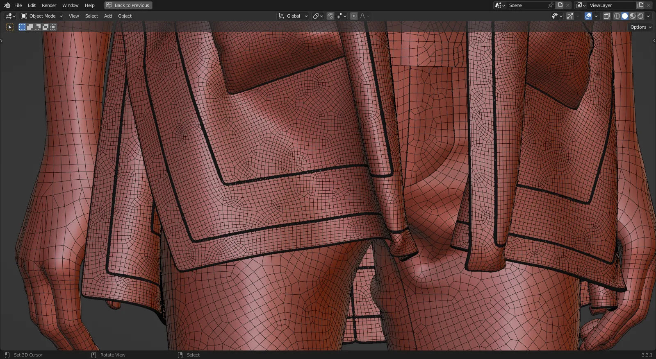The width and height of the screenshot is (656, 359).
Task: Open the transform pivot point dropdown
Action: tap(318, 16)
